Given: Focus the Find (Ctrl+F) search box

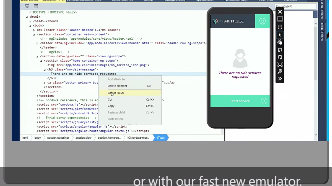Looking at the screenshot, I should [x=295, y=6].
